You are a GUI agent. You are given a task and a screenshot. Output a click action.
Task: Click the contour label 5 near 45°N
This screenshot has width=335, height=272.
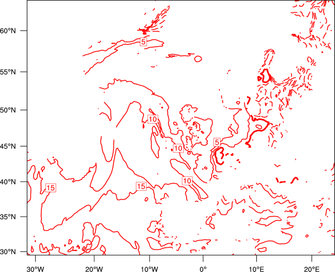[217, 142]
